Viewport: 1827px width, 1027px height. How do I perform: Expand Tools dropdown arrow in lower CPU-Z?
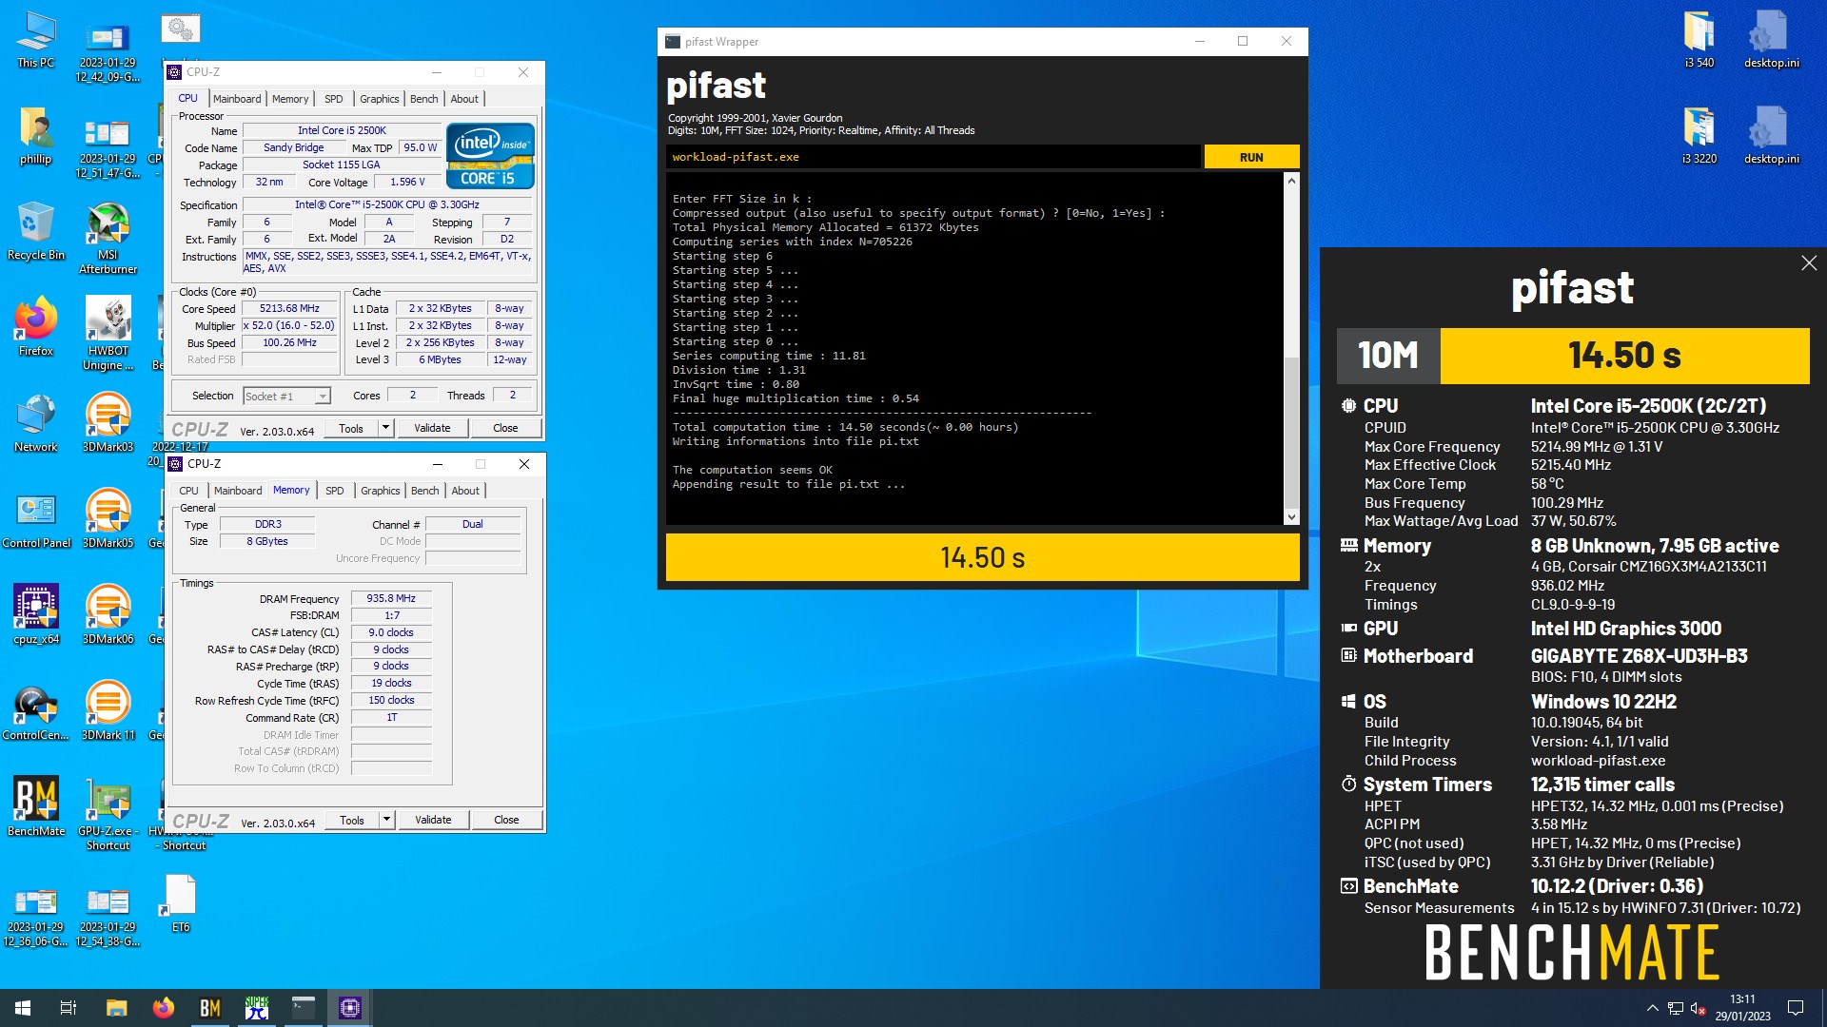386,820
